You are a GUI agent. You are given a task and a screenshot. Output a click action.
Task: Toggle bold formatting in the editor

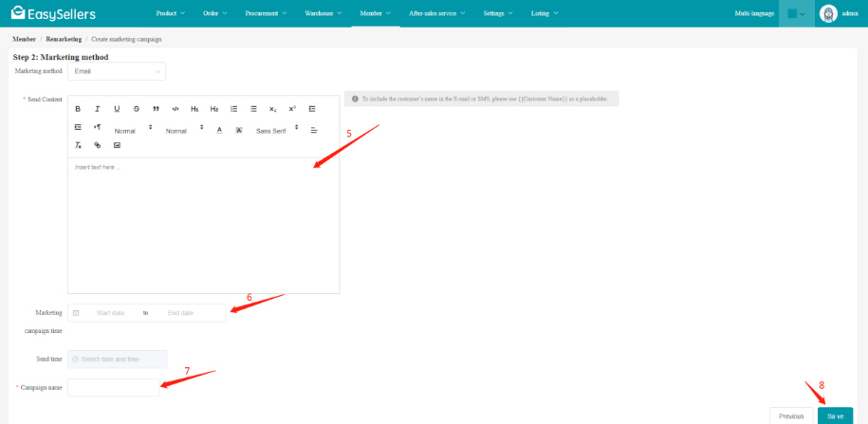78,109
